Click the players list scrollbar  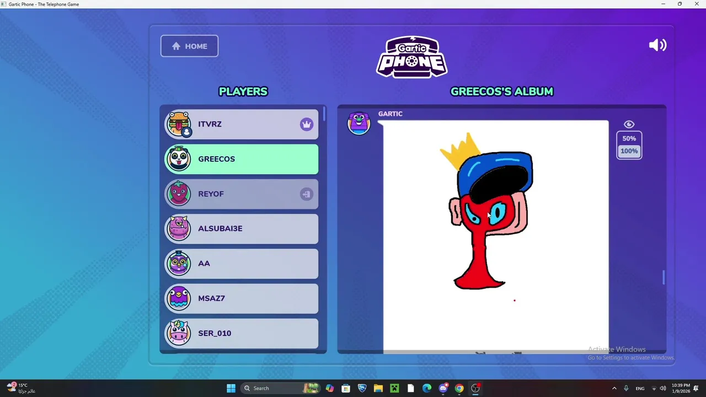click(324, 115)
